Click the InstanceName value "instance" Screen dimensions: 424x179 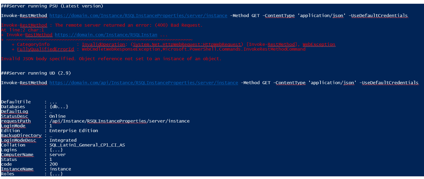pos(60,169)
